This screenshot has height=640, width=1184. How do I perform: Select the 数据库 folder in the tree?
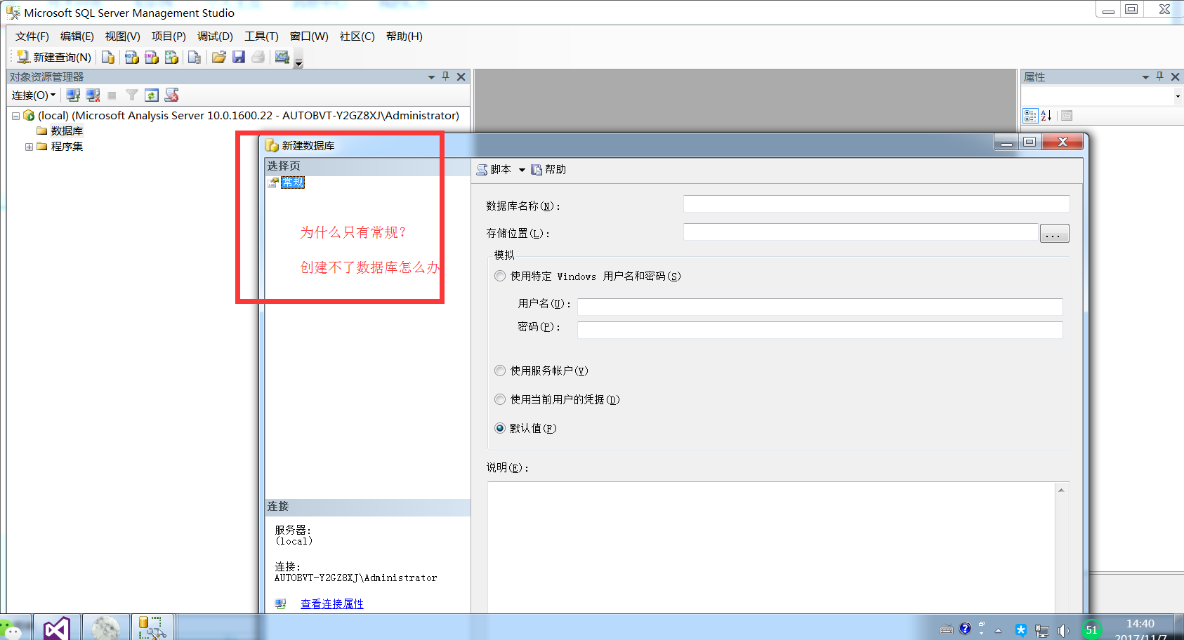click(x=67, y=131)
